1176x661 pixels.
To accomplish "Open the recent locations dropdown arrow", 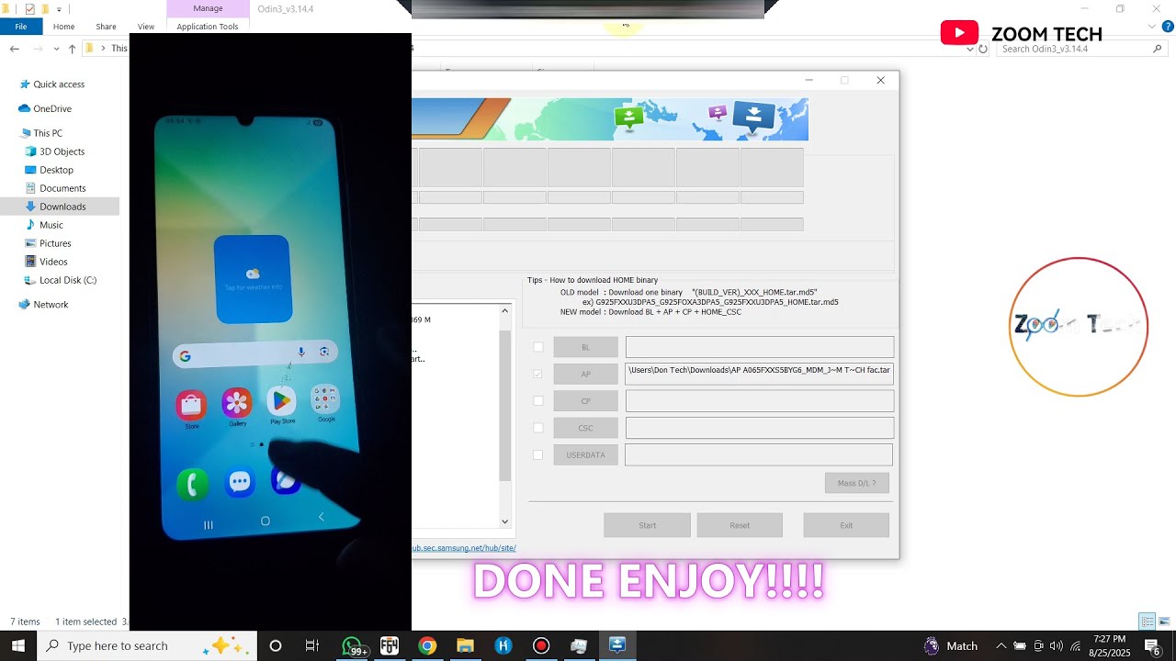I will tap(55, 49).
